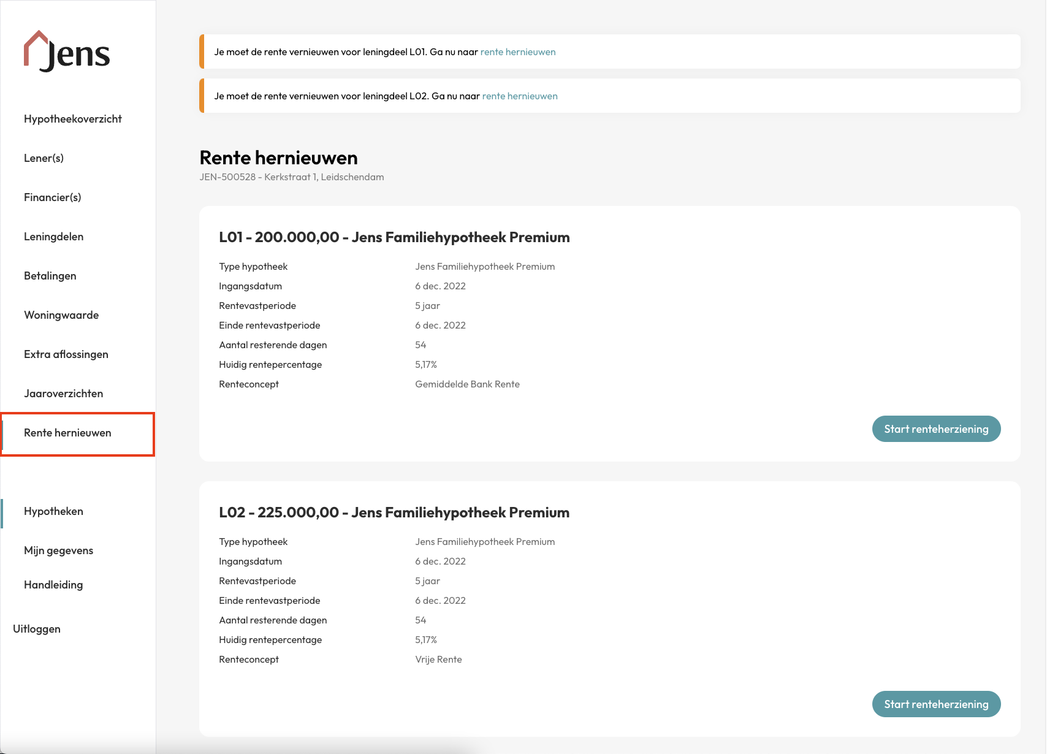Open the Financier(s) section
The image size is (1047, 754).
point(53,197)
